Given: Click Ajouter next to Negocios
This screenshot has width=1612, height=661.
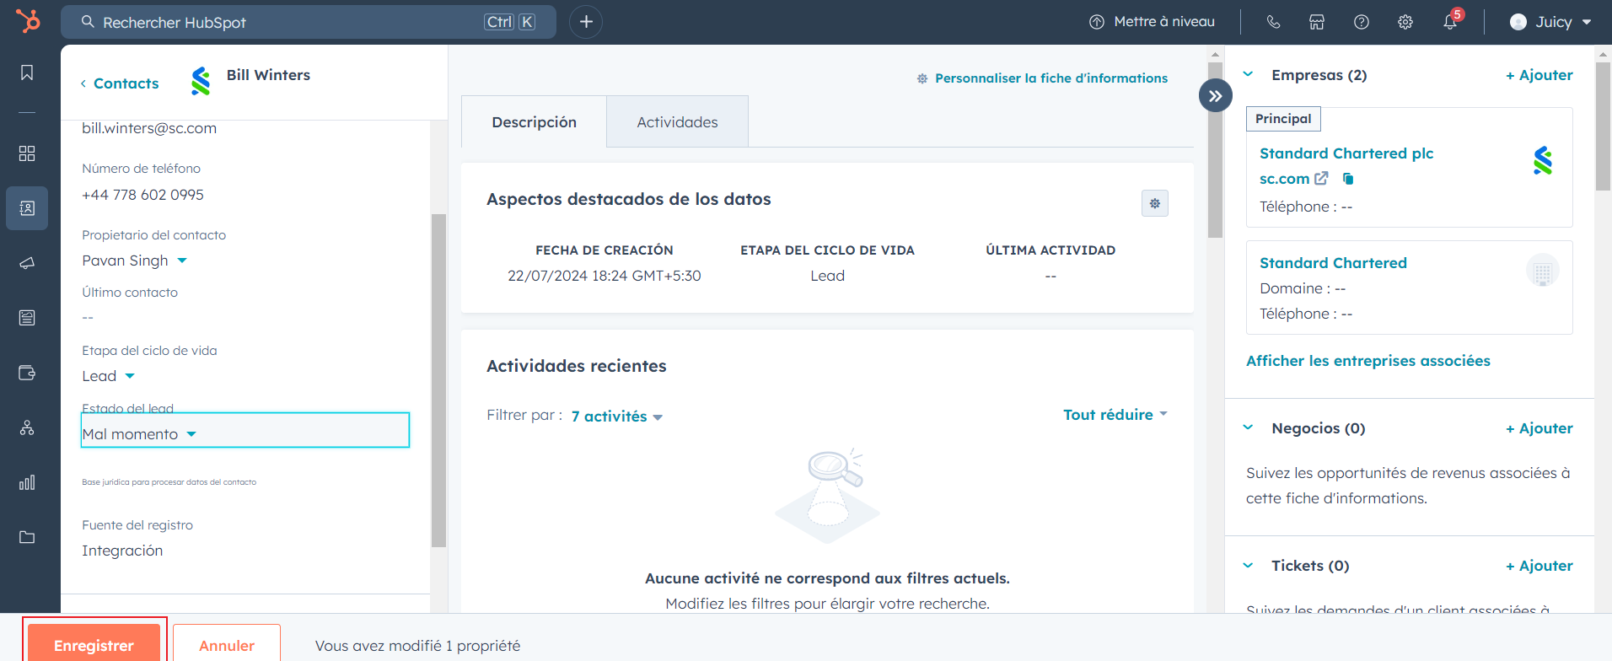Looking at the screenshot, I should (x=1539, y=428).
